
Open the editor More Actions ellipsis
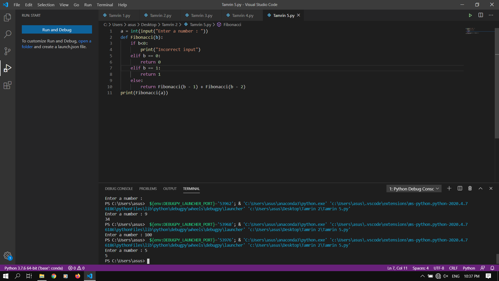491,15
